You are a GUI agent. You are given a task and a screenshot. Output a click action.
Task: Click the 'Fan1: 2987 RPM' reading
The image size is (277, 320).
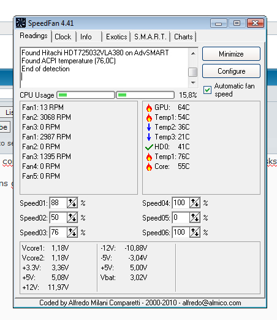click(x=47, y=137)
